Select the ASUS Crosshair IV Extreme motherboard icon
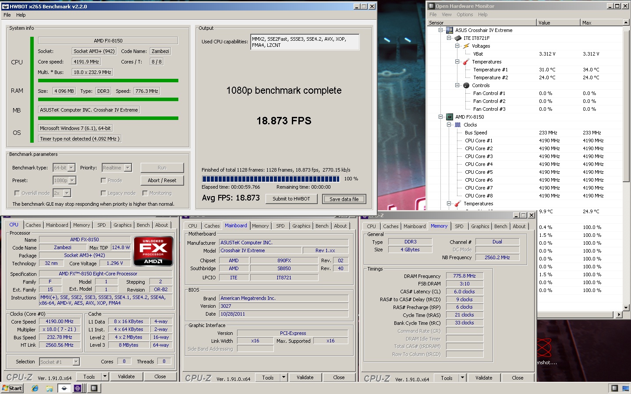The width and height of the screenshot is (631, 394). [x=449, y=30]
